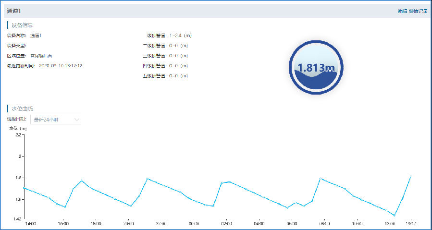Click the first-level alarm value 1-2.4 (m)
This screenshot has width=432, height=230.
[181, 36]
